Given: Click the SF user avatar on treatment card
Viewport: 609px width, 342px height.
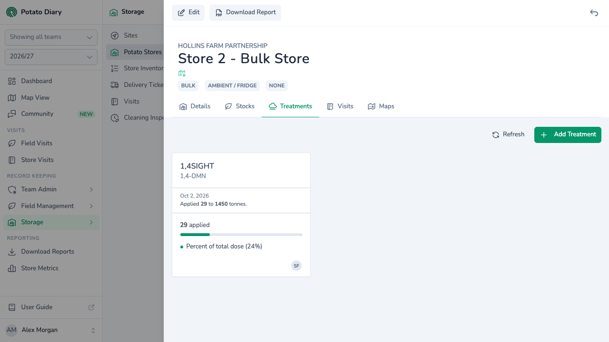Looking at the screenshot, I should [296, 266].
